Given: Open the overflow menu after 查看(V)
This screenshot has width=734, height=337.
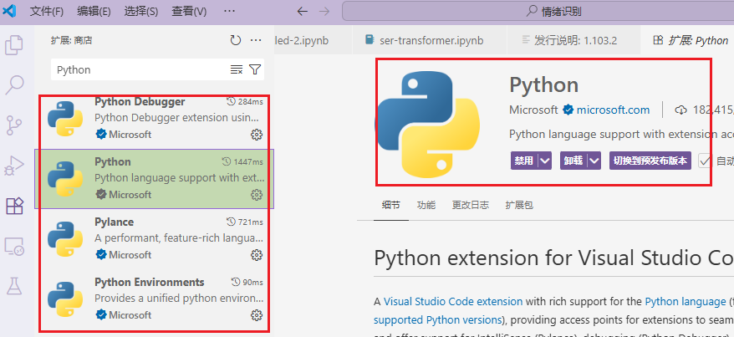Looking at the screenshot, I should tap(229, 11).
